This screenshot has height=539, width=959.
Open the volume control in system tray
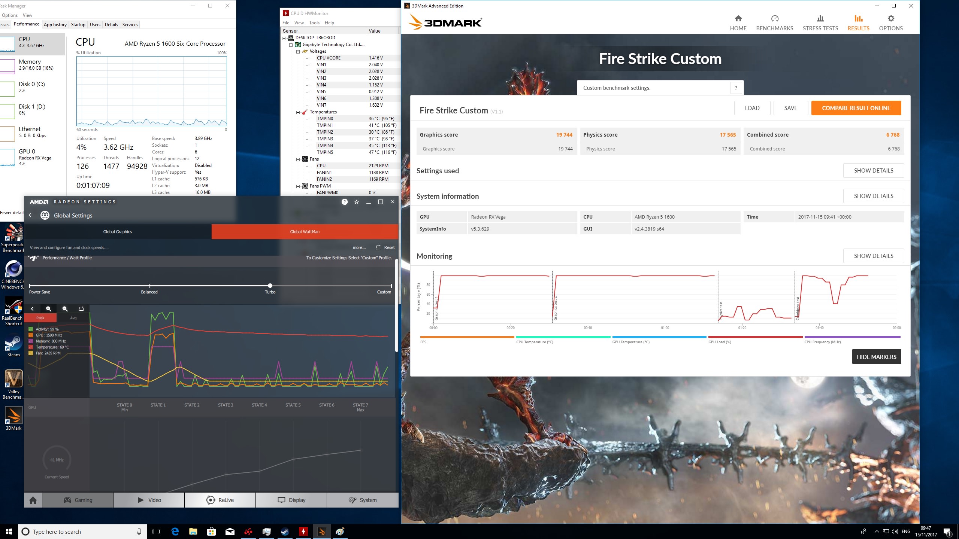[895, 532]
